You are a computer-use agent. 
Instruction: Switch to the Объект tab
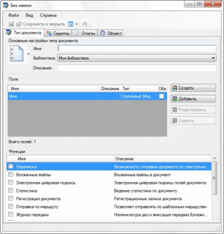pos(110,33)
